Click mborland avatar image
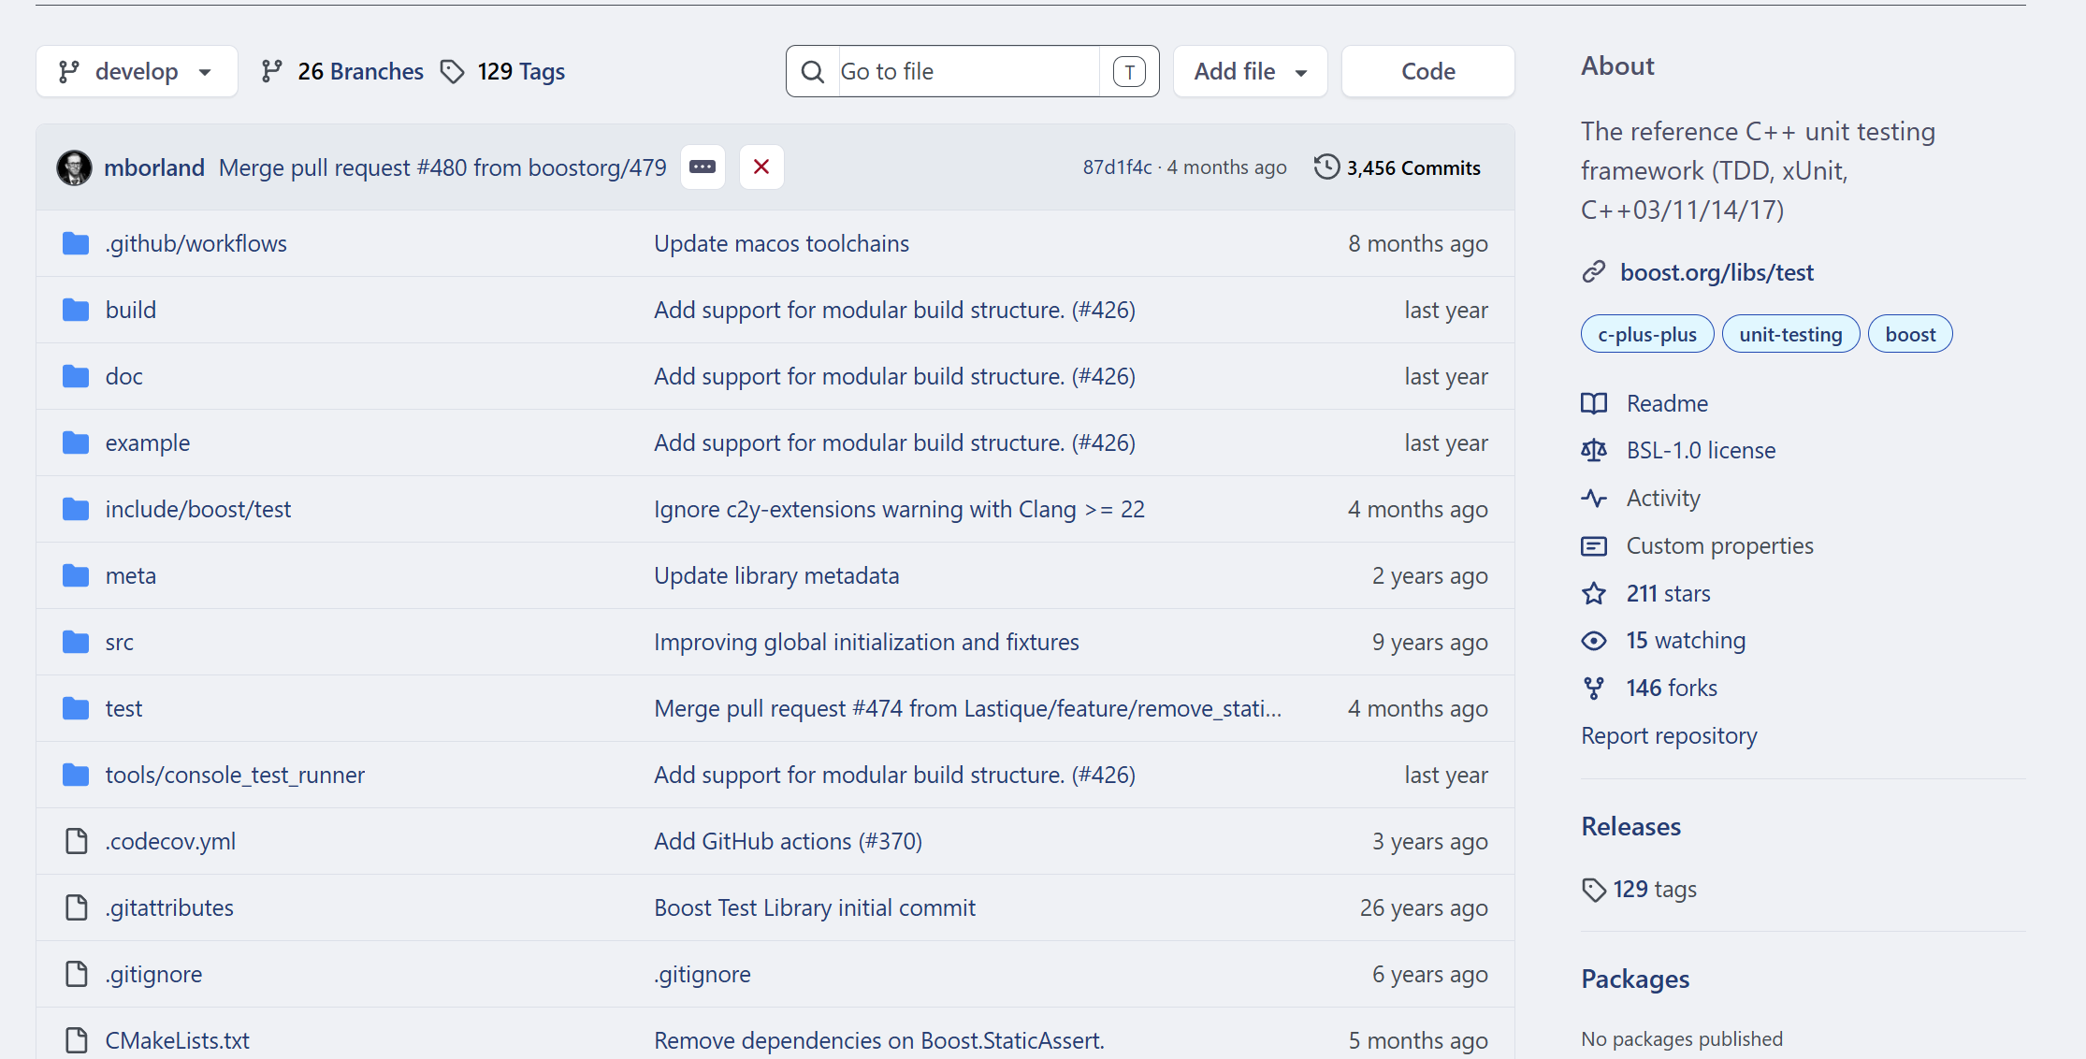 74,167
